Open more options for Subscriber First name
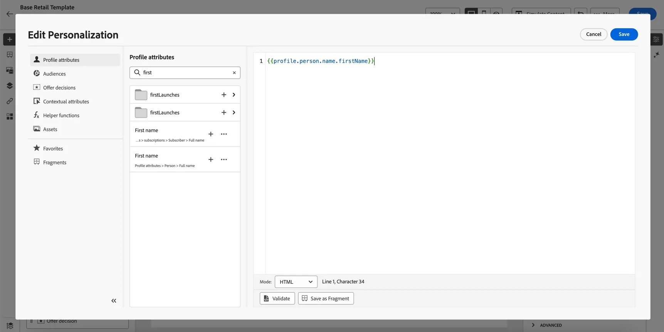Screen dimensions: 664x332 tap(224, 134)
